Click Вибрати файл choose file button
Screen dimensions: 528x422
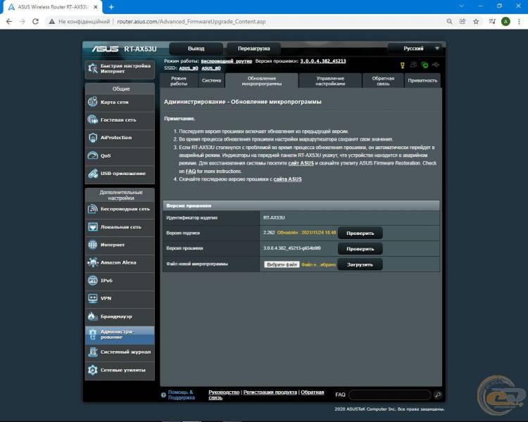(x=282, y=264)
